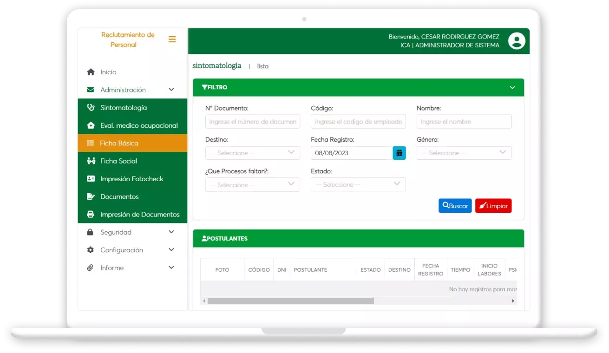Open the Ficha Social section
609x353 pixels.
click(x=132, y=161)
